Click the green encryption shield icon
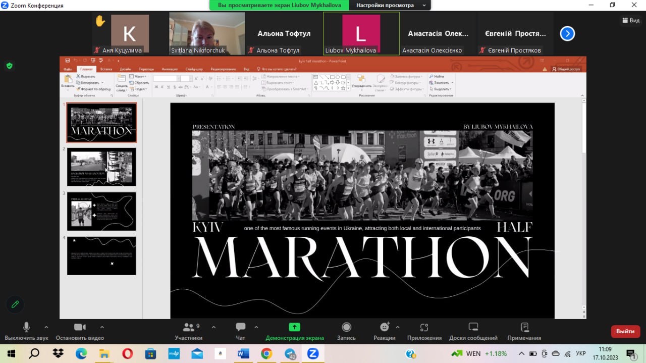 (9, 66)
